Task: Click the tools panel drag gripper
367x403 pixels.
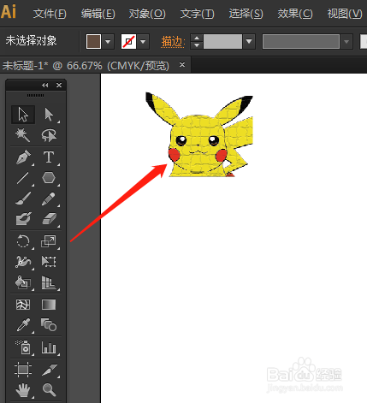Action: [36, 95]
